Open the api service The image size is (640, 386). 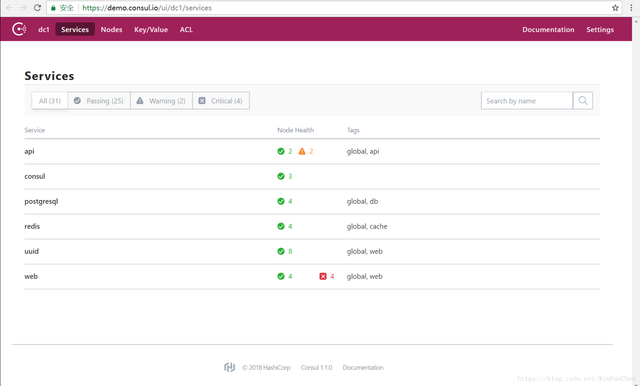tap(29, 151)
